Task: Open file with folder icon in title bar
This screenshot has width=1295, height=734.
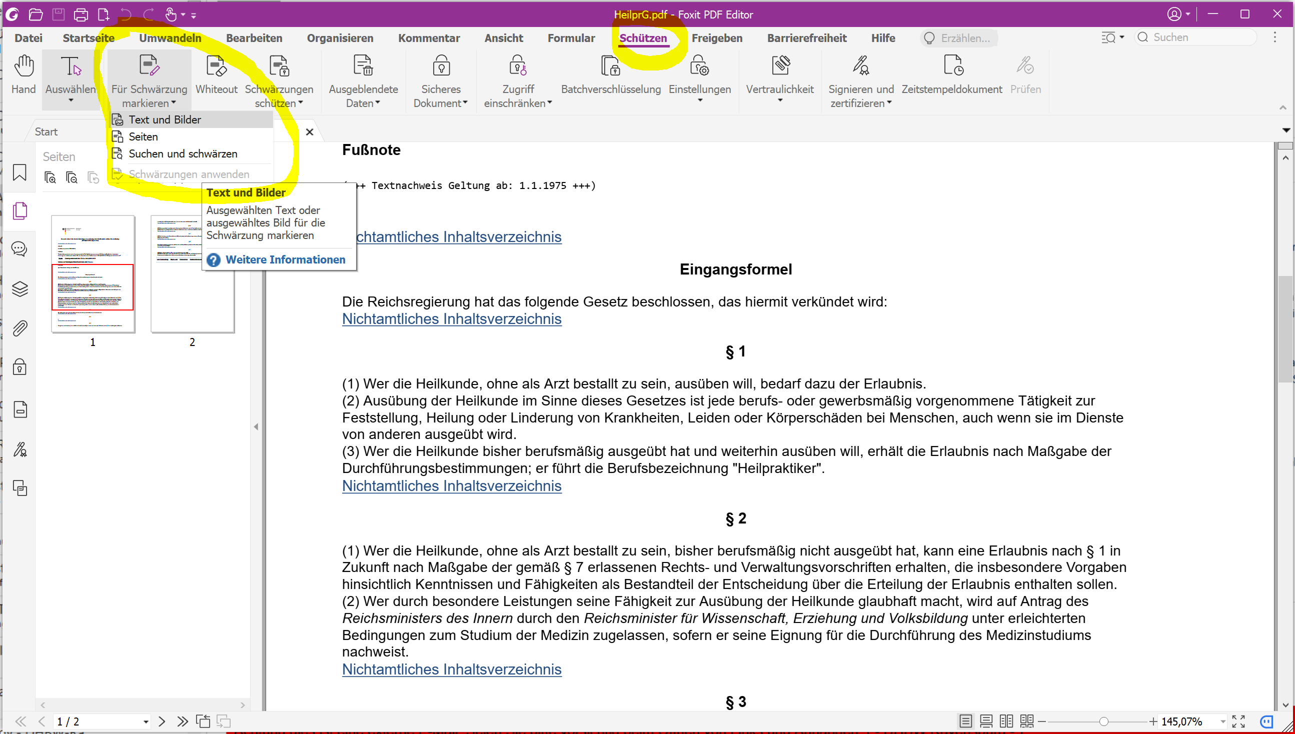Action: (36, 14)
